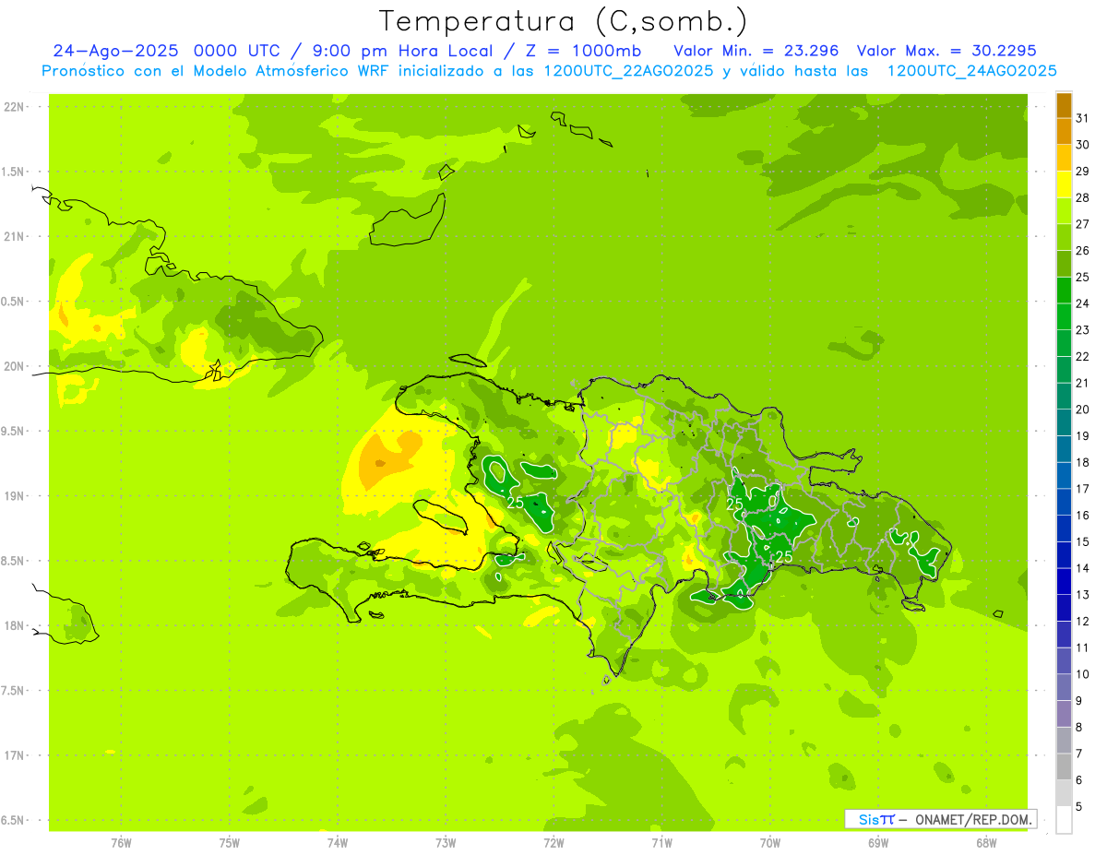Click '1200UTC_24AGO2025' valid-until time

971,71
